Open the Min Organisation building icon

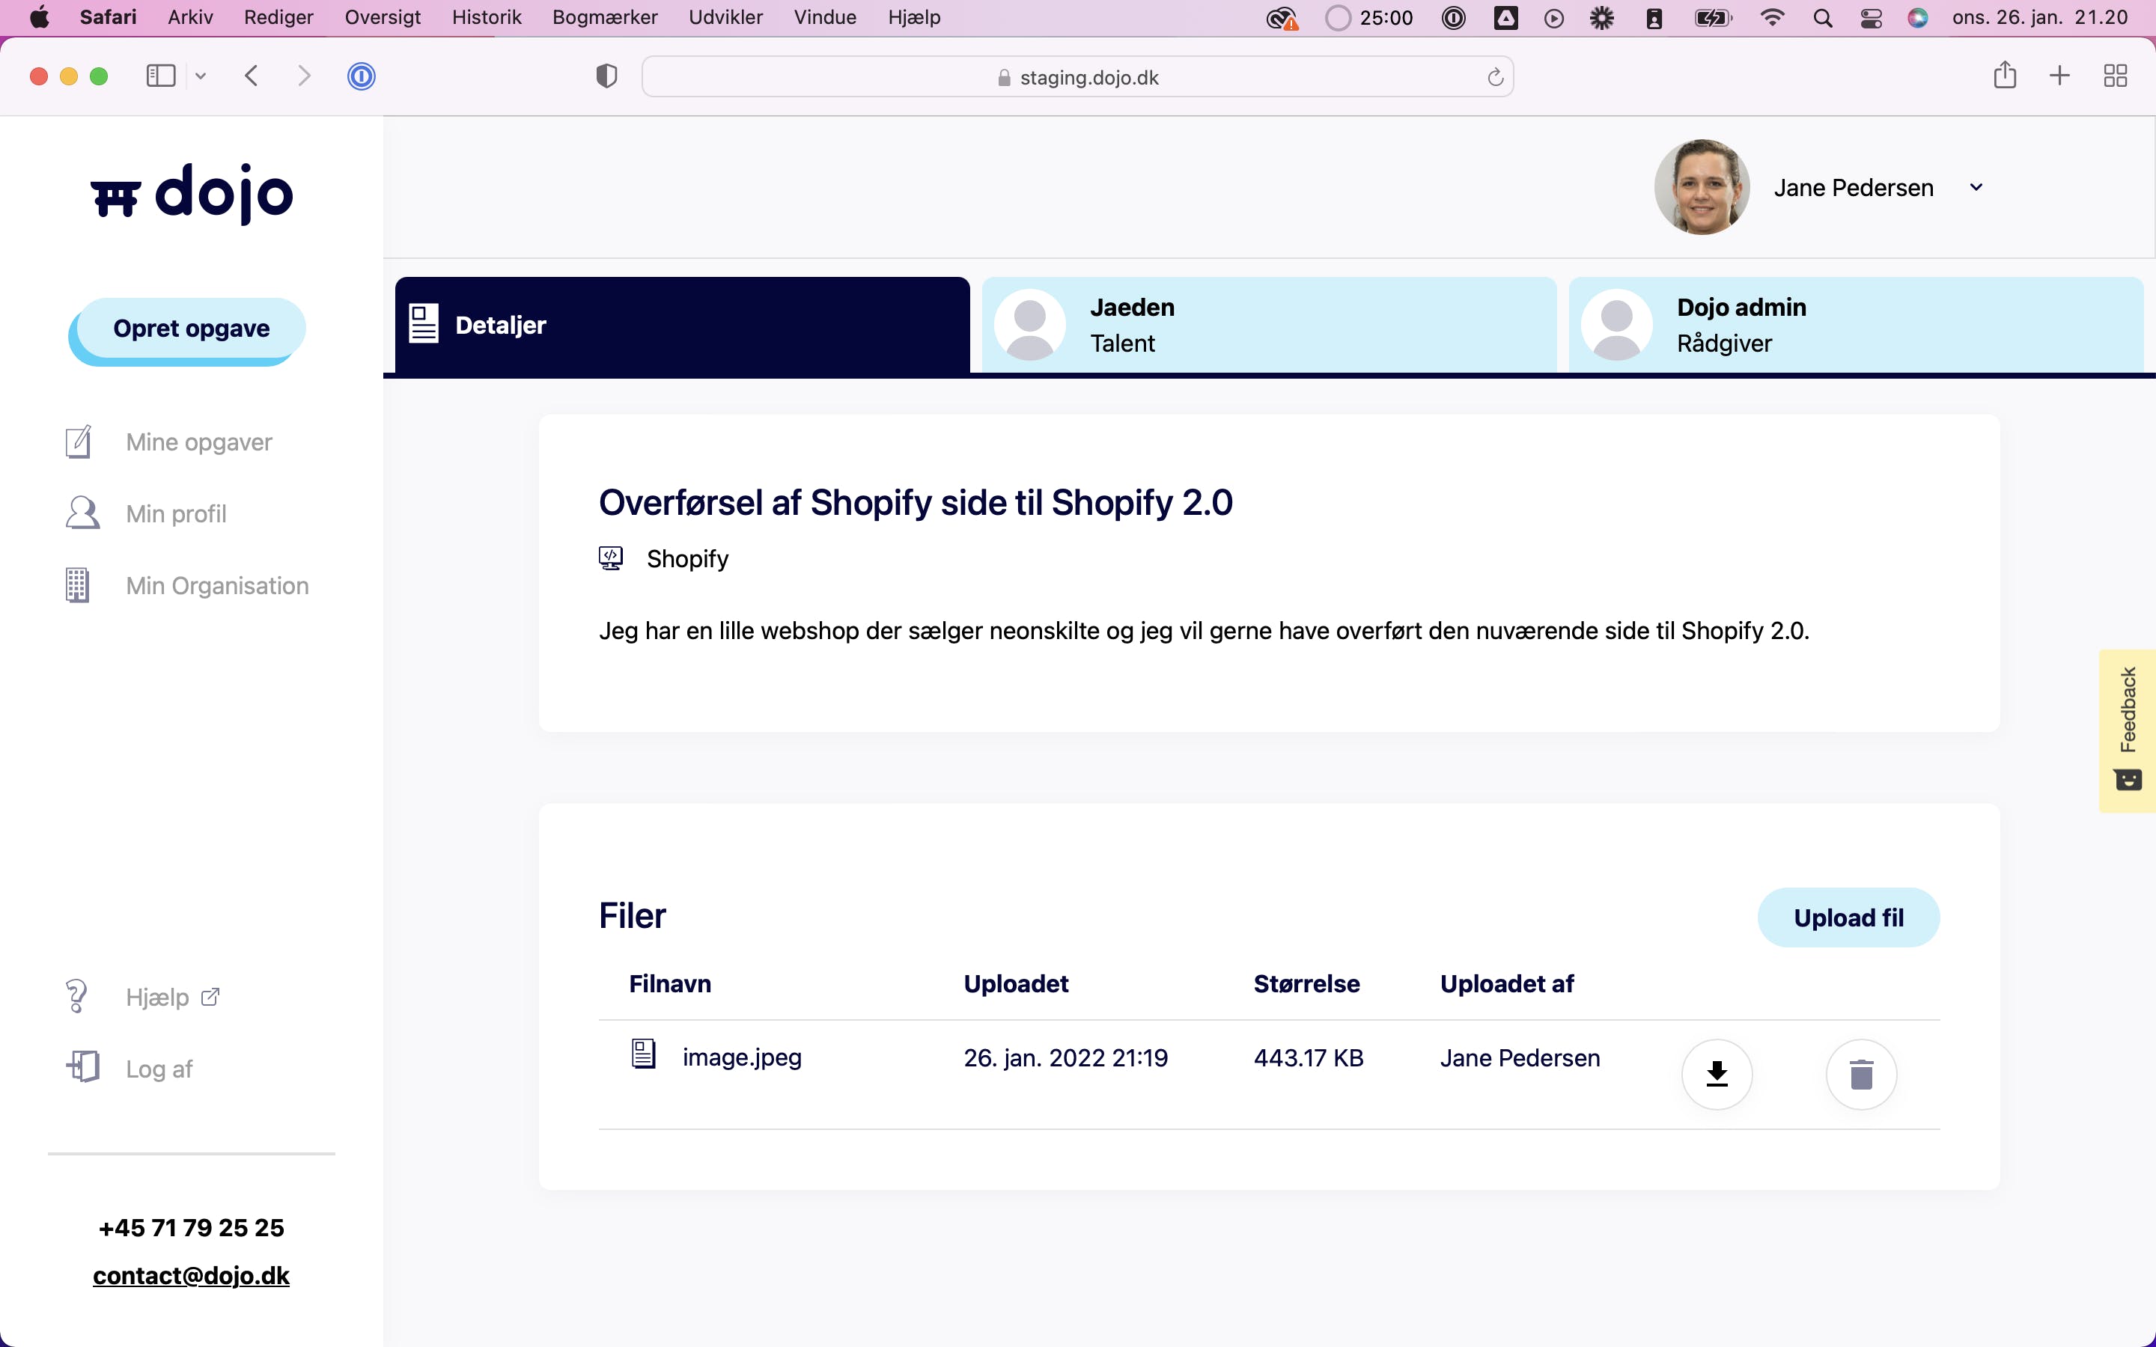click(x=78, y=585)
